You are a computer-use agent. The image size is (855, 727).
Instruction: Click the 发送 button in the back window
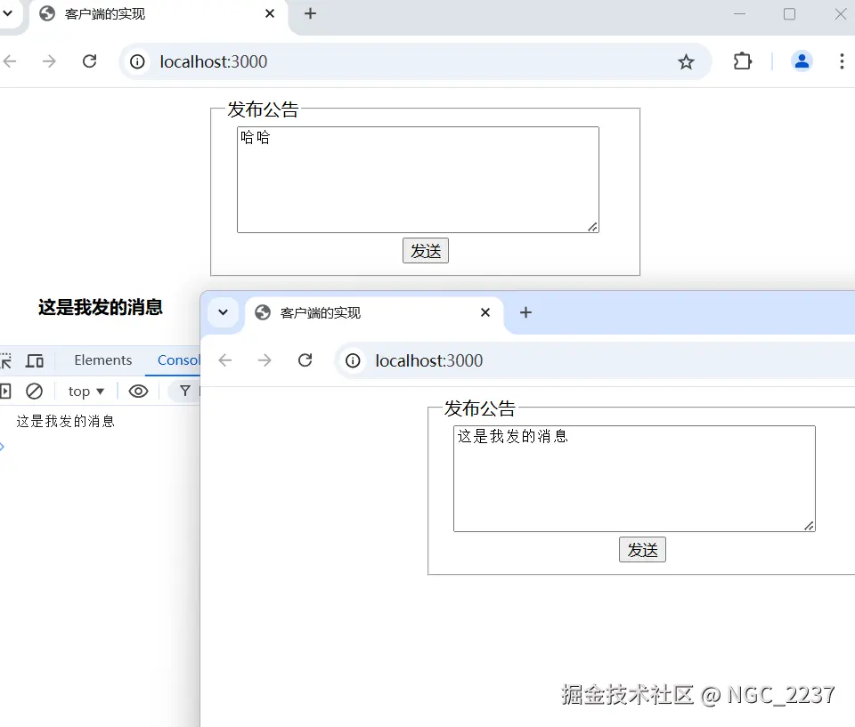pyautogui.click(x=426, y=251)
